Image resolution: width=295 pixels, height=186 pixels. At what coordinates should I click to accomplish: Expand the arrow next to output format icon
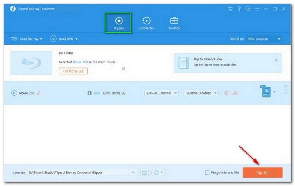tap(274, 92)
